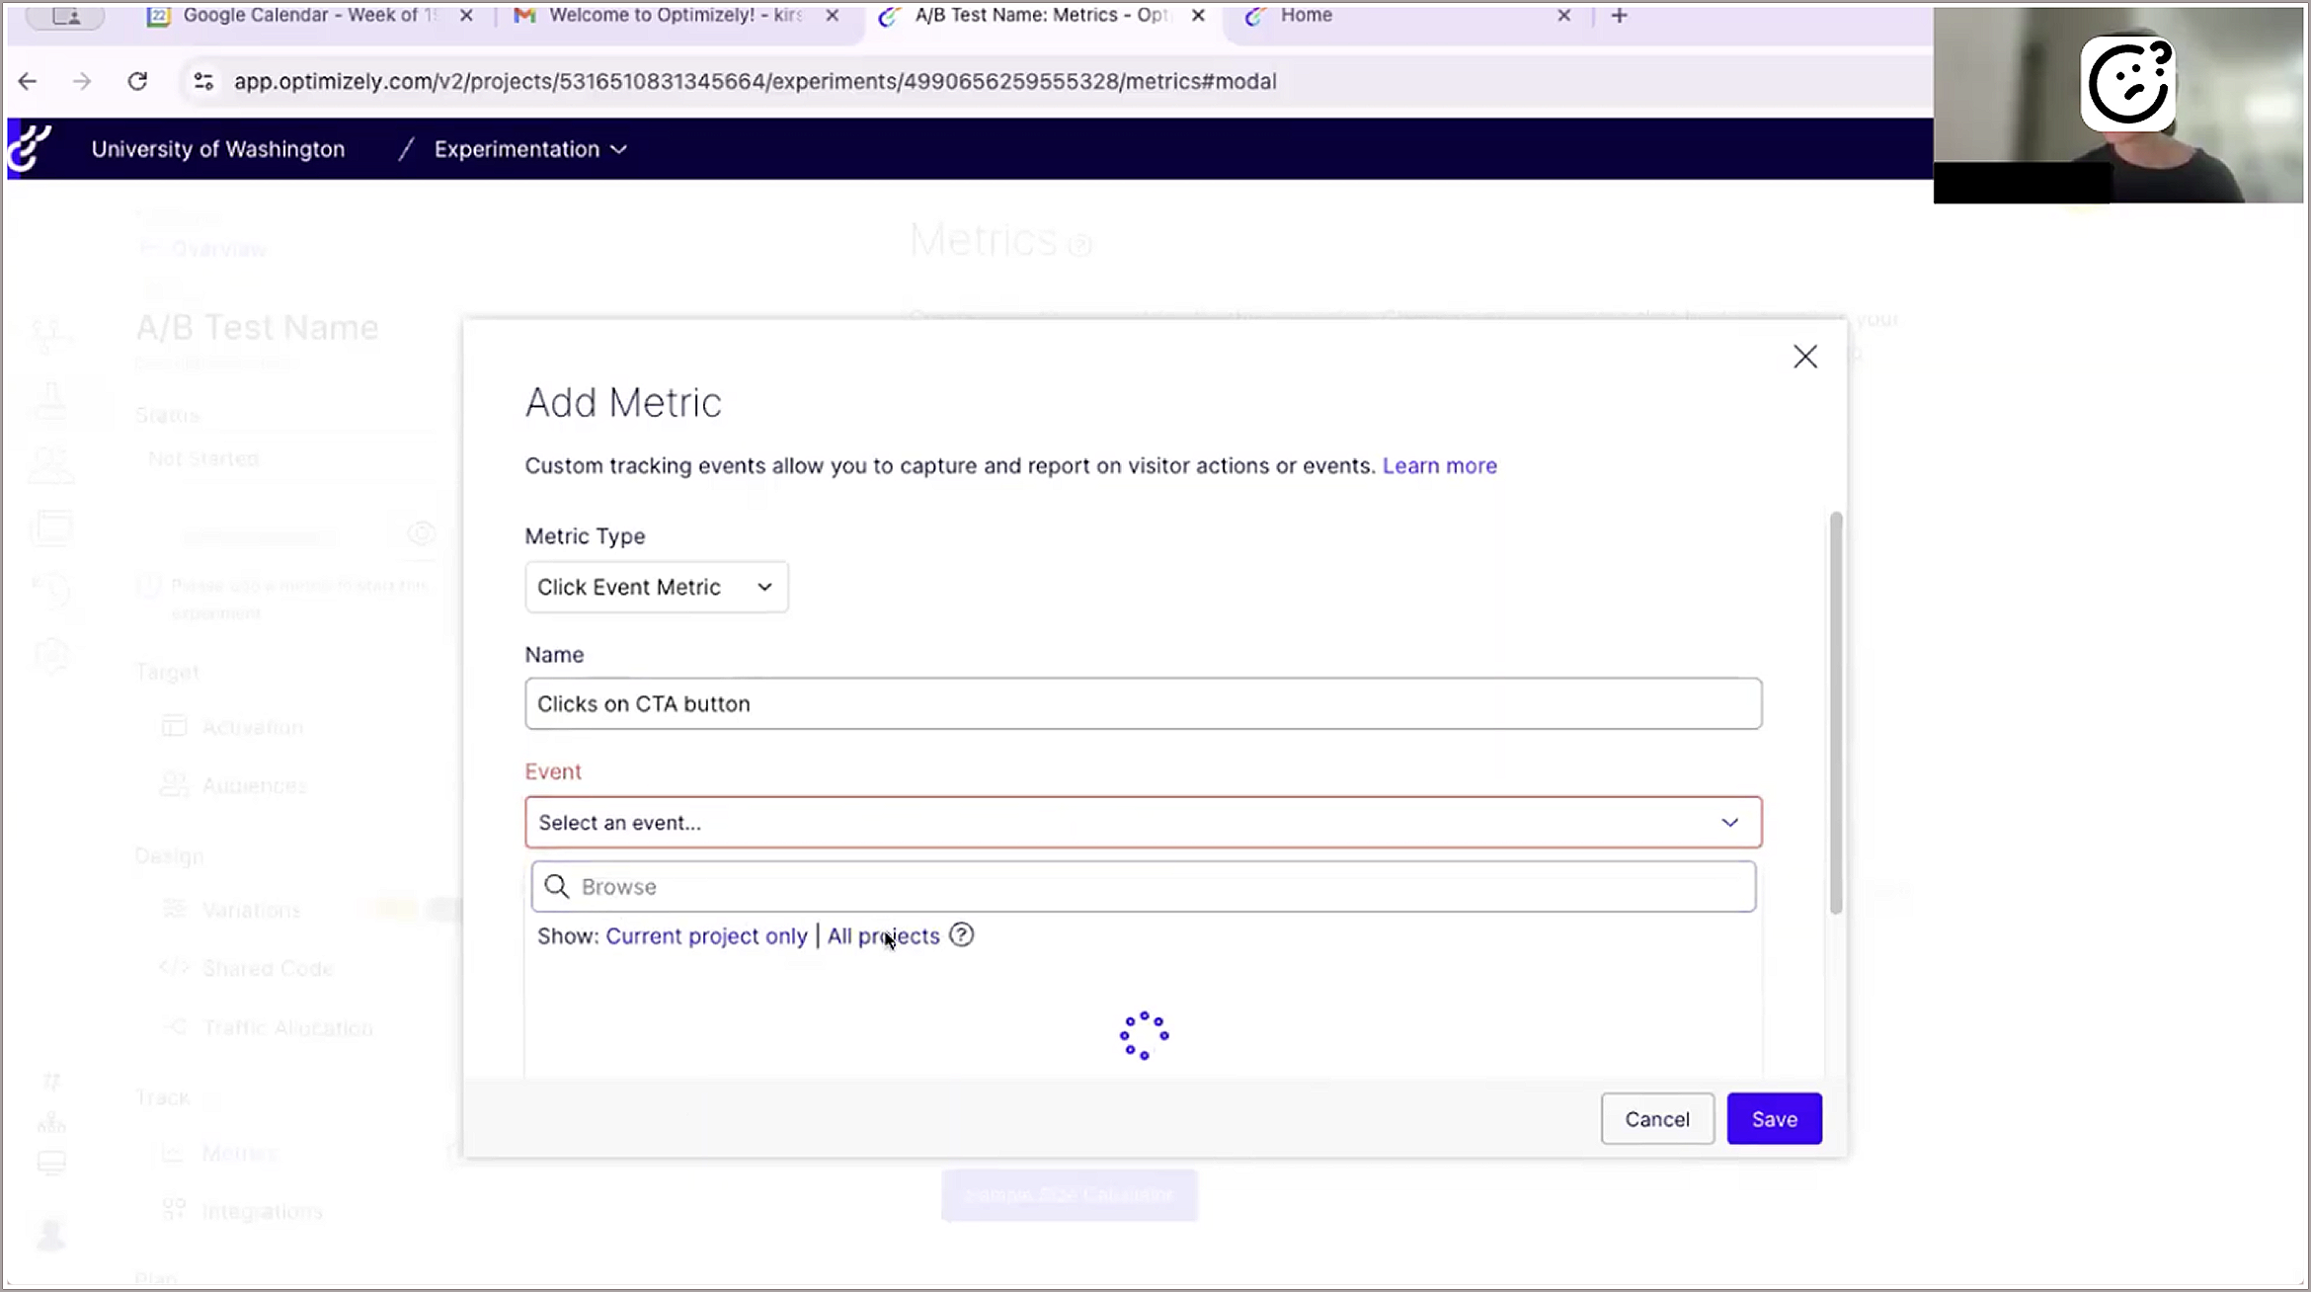The image size is (2311, 1292).
Task: Click the Learn more link
Action: click(1439, 465)
